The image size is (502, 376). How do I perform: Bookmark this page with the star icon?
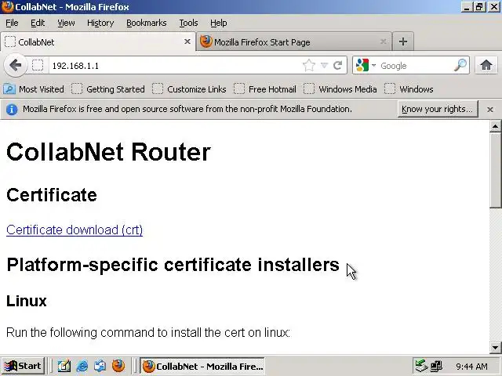pyautogui.click(x=308, y=66)
